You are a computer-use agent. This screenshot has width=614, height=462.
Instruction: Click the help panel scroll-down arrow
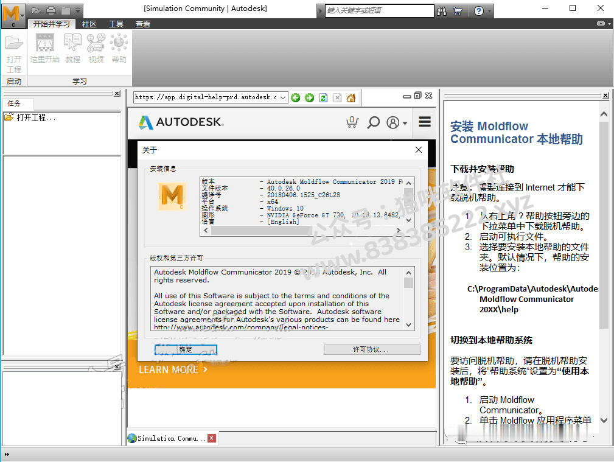[604, 420]
